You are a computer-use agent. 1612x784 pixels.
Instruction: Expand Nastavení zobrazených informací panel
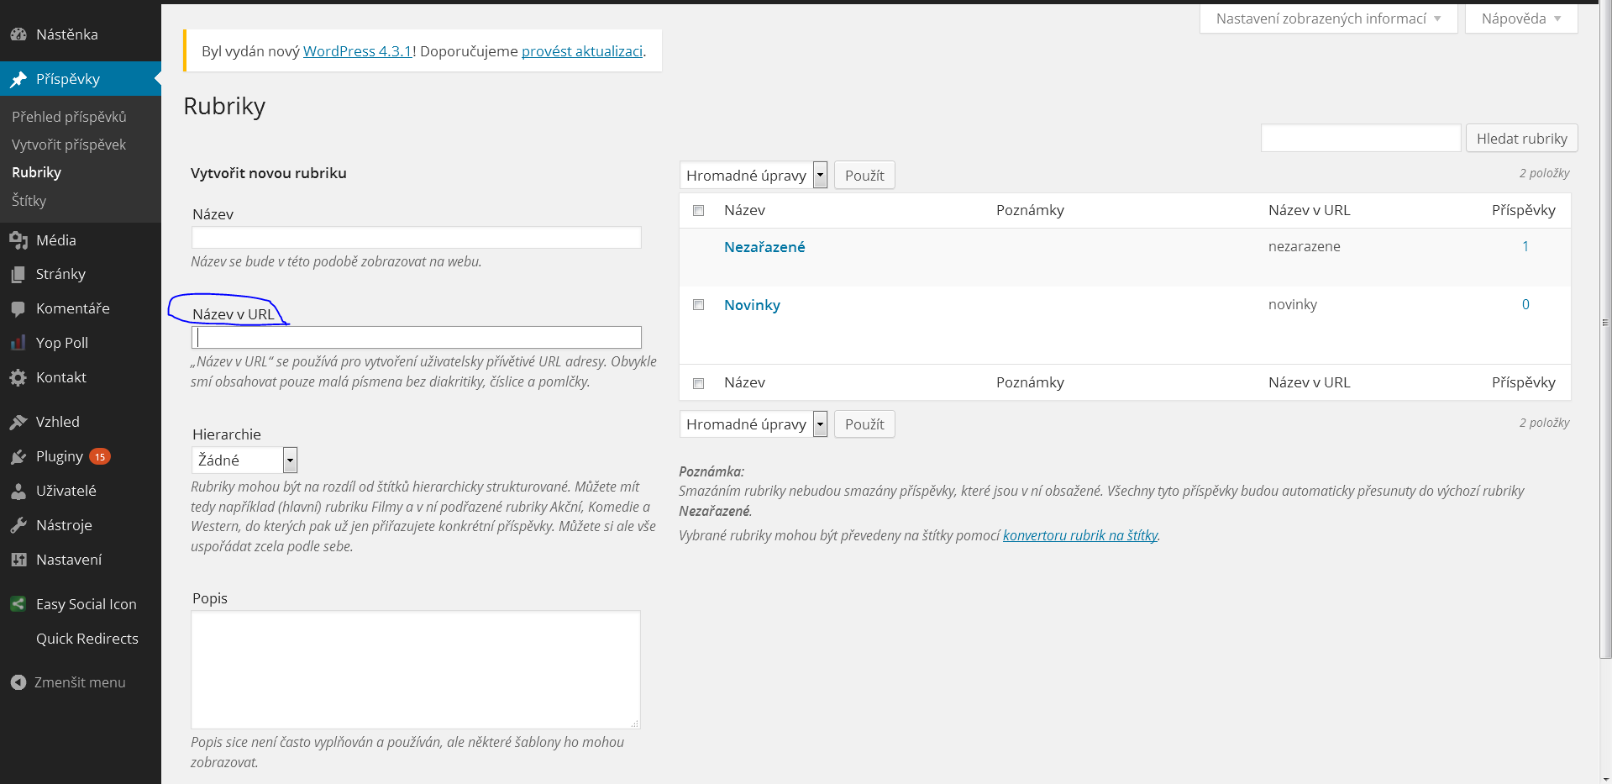(1328, 18)
